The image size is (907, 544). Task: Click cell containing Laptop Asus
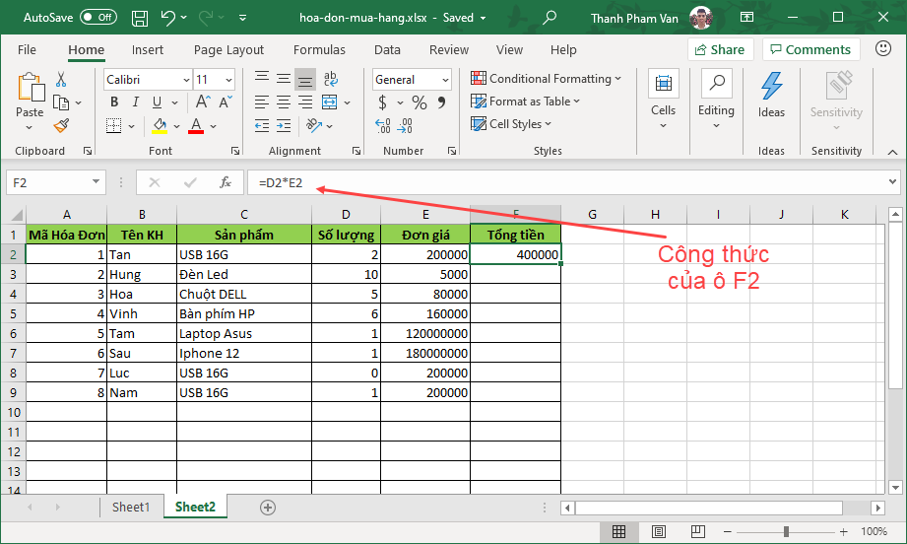pyautogui.click(x=244, y=333)
